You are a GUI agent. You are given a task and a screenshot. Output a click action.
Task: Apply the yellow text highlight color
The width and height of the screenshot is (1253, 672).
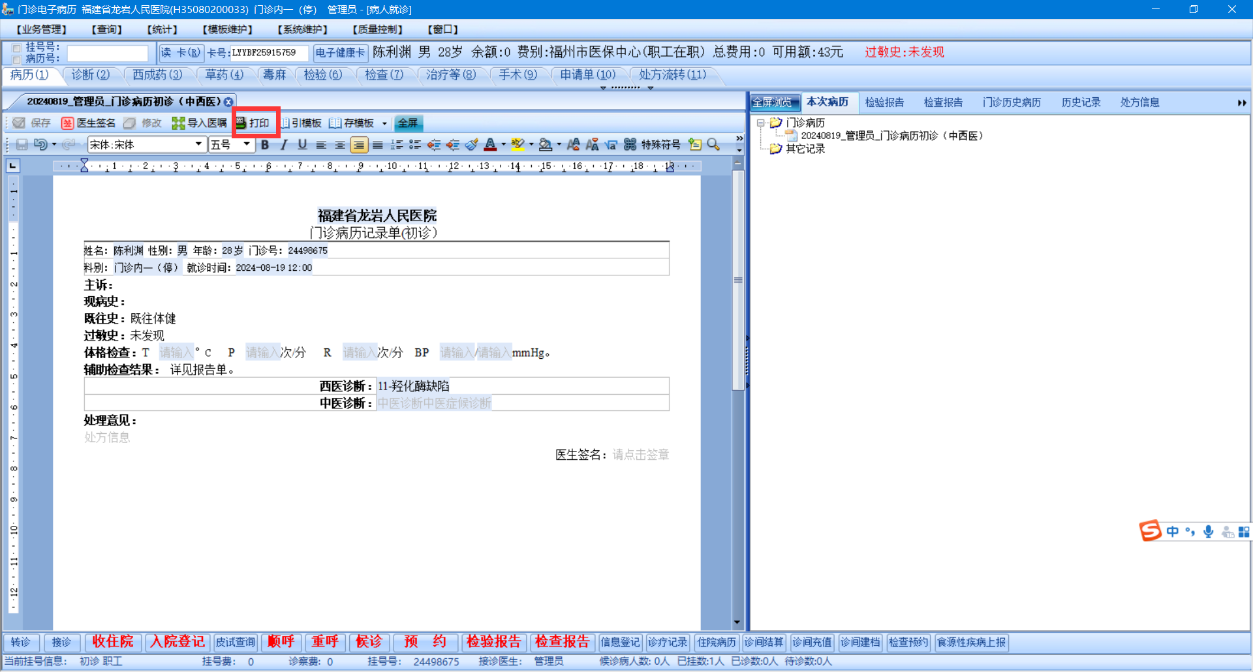tap(518, 145)
